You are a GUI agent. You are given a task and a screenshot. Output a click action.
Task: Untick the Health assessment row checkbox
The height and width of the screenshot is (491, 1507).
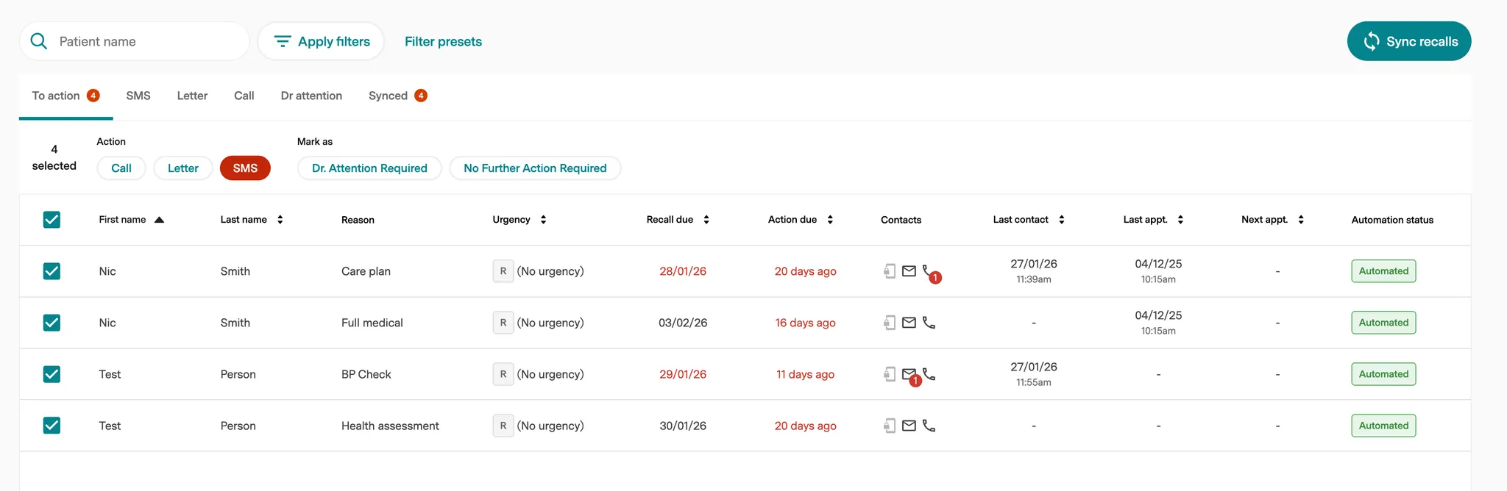[52, 426]
